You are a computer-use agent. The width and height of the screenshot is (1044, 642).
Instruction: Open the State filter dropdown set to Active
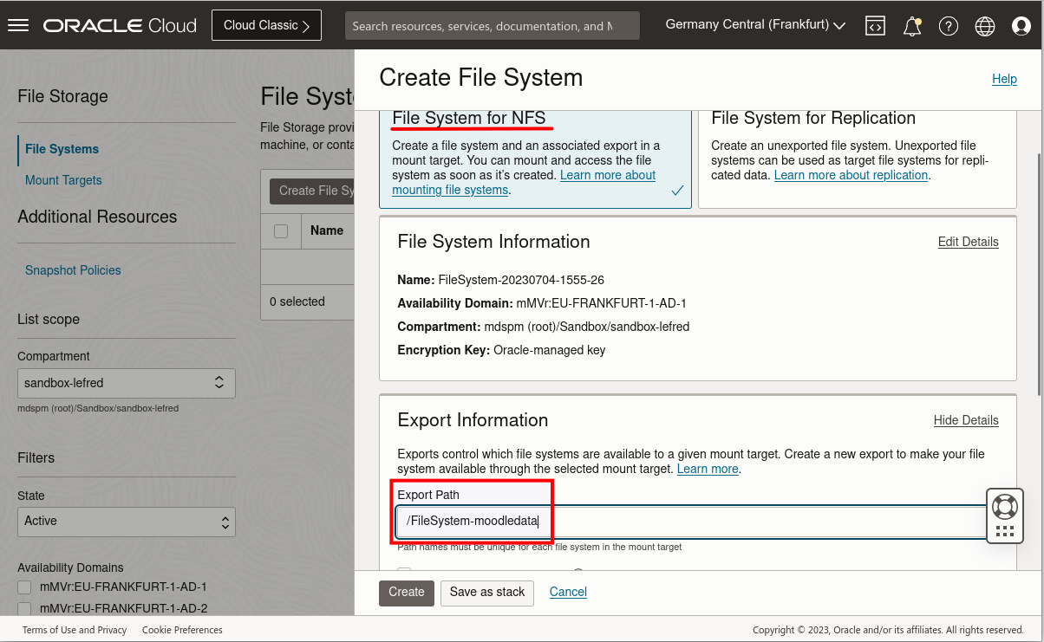tap(126, 522)
